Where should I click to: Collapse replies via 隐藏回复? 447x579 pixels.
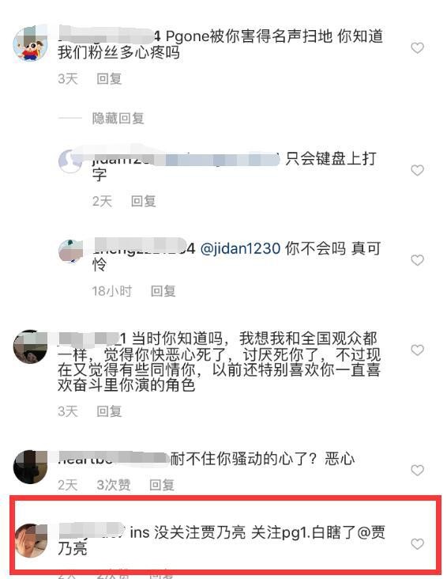click(118, 118)
